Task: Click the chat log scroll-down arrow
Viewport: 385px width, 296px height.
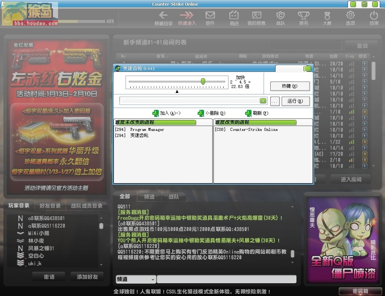Action: 292,263
